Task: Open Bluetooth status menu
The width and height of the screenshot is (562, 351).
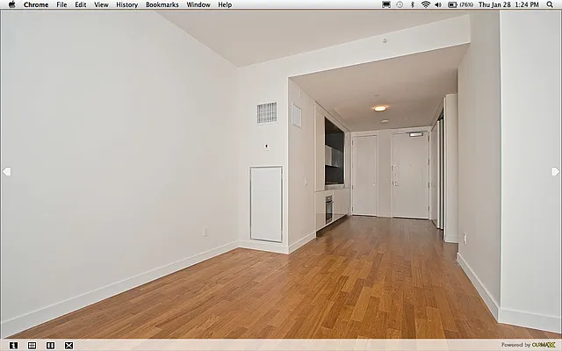Action: (413, 4)
